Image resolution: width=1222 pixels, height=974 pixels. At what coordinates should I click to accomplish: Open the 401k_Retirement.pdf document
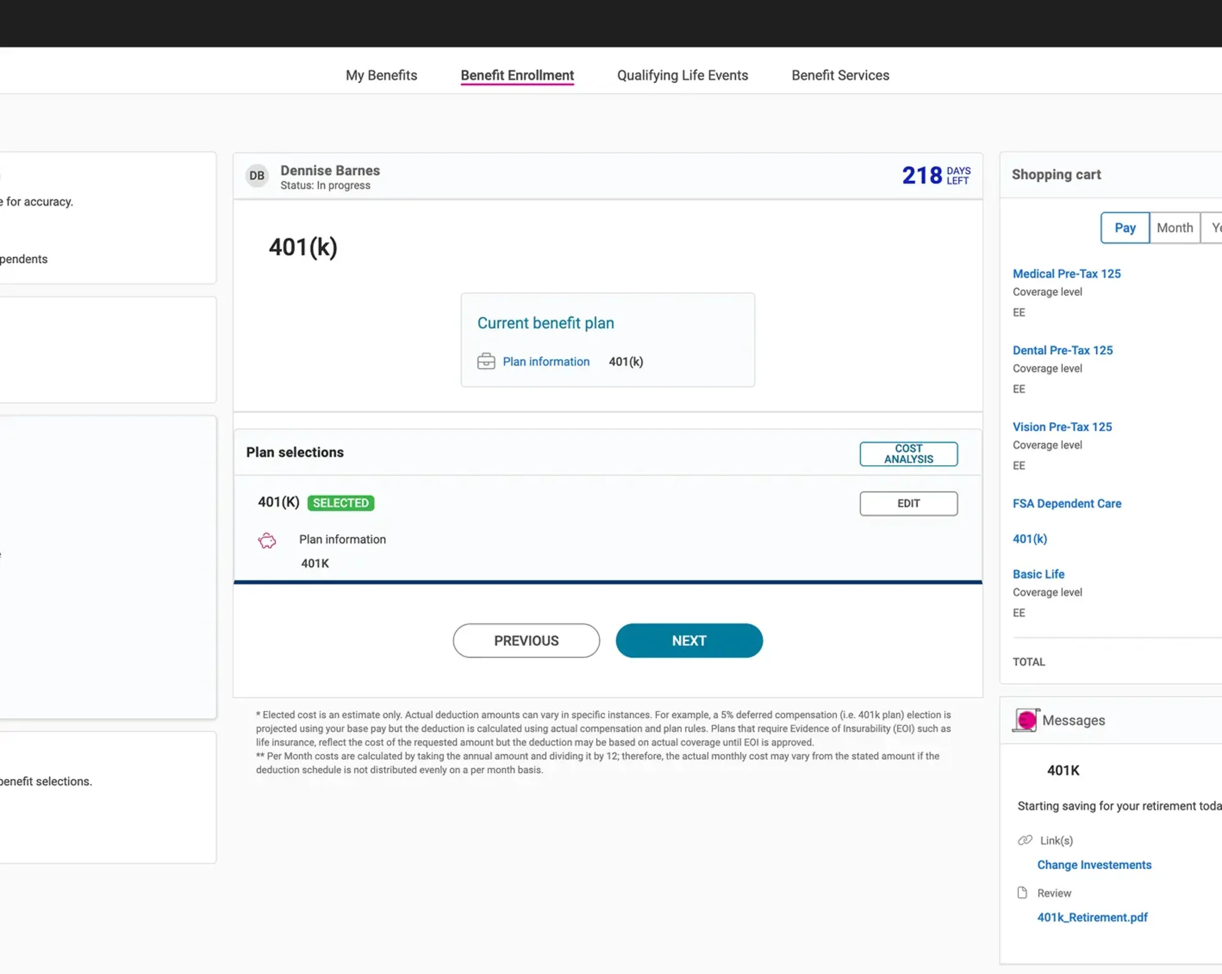[x=1092, y=917]
